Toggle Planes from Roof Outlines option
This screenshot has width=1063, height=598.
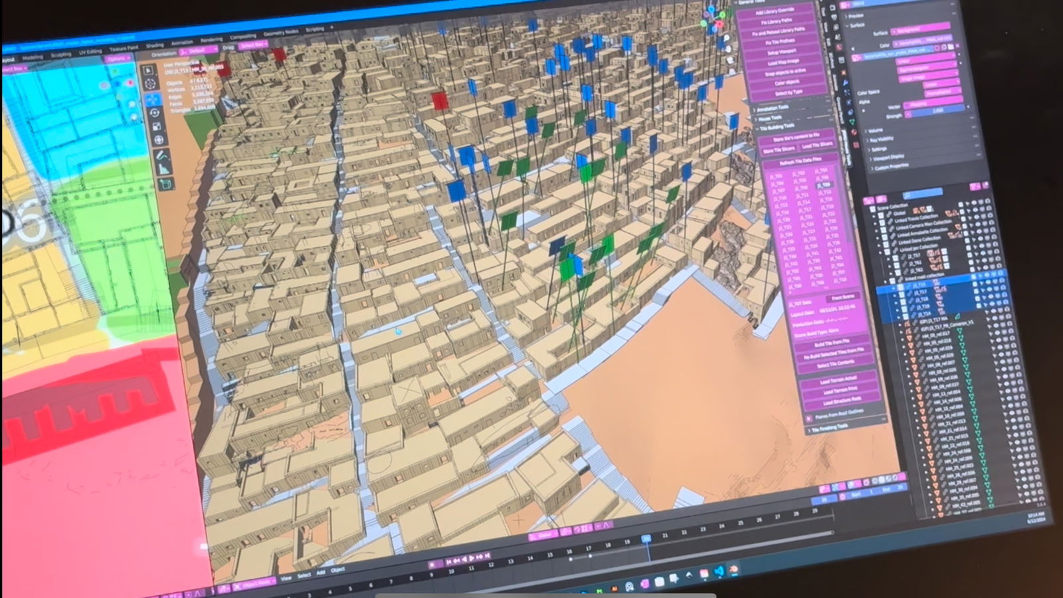point(809,418)
